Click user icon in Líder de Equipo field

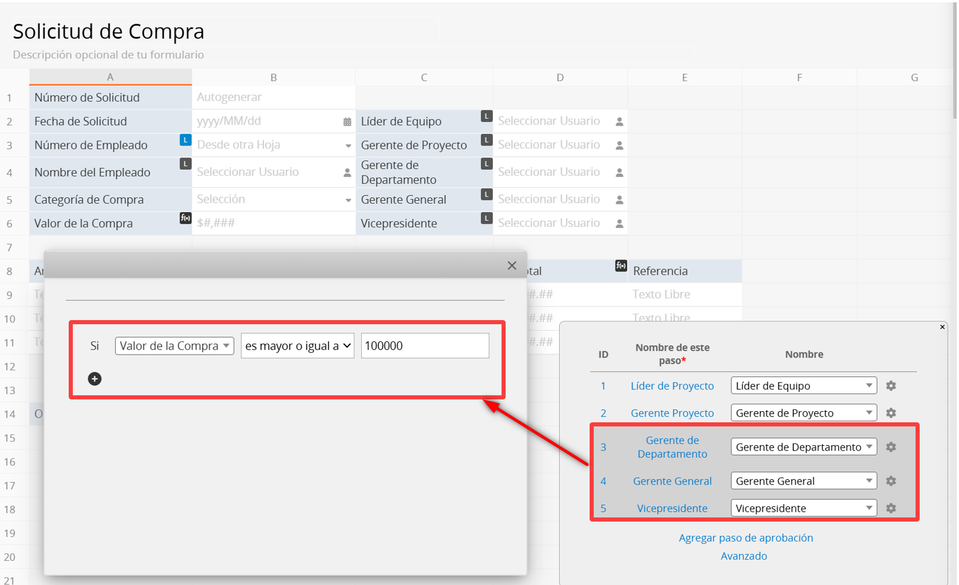pos(619,122)
